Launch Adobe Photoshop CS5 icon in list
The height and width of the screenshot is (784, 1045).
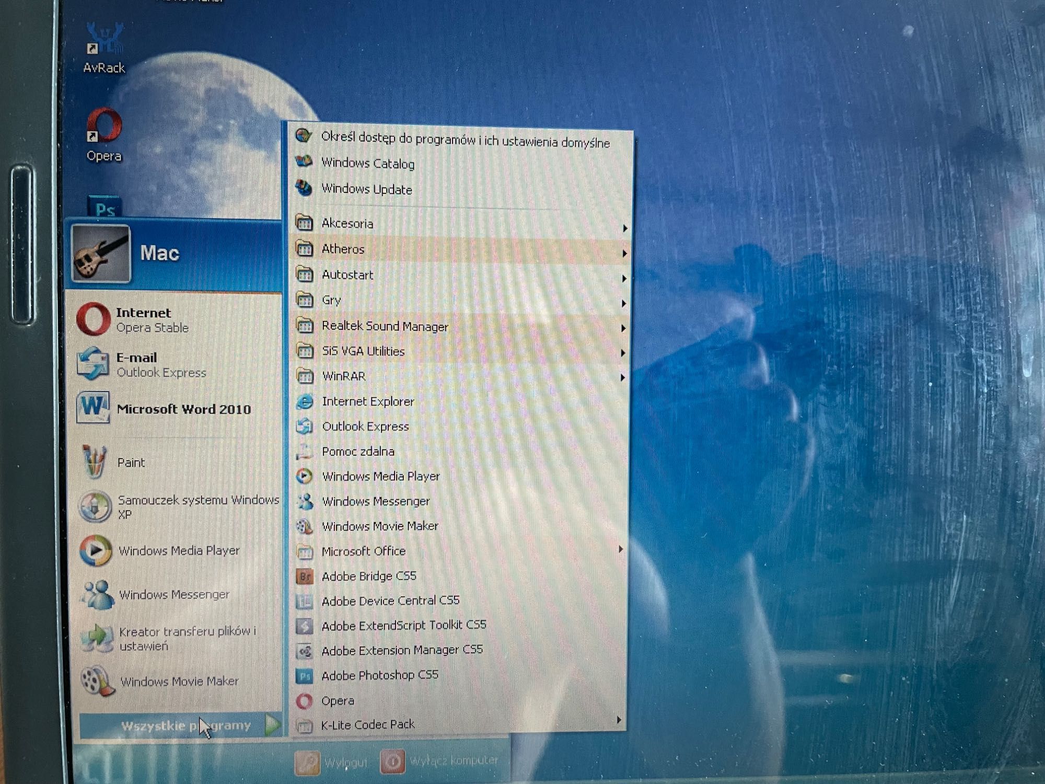[305, 676]
